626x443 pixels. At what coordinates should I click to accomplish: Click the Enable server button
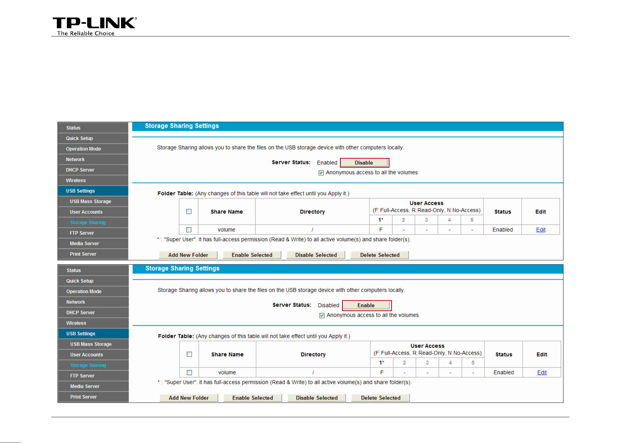pos(367,305)
